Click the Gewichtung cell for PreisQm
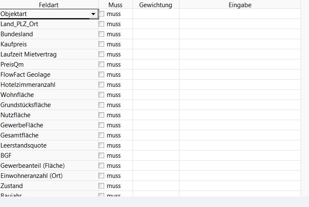The height and width of the screenshot is (207, 309). [155, 65]
